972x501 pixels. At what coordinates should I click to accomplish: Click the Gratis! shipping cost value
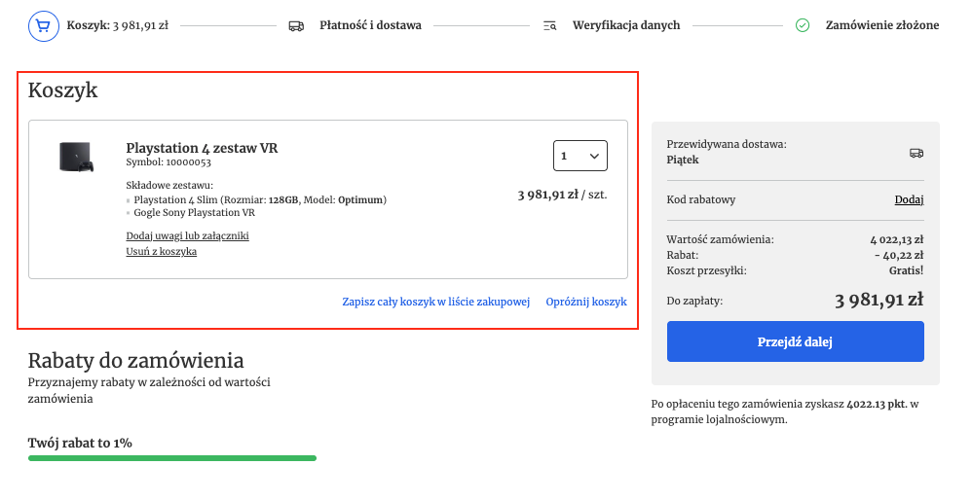(906, 270)
